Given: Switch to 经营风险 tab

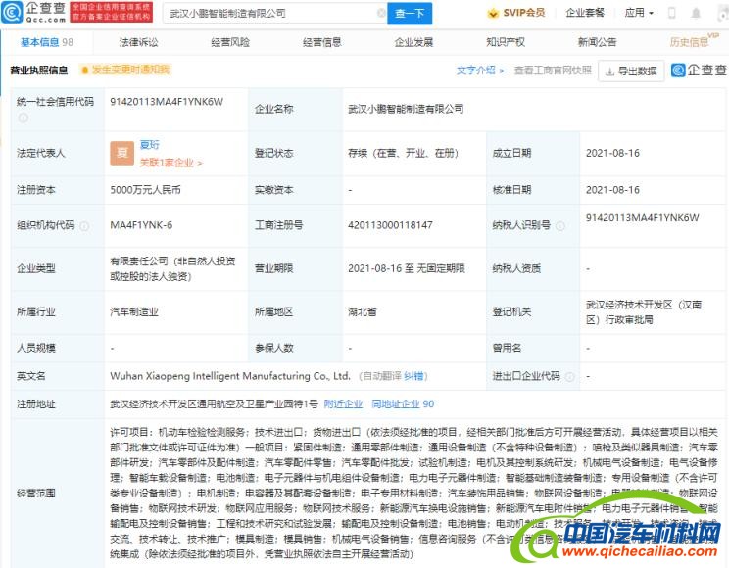Looking at the screenshot, I should point(230,42).
